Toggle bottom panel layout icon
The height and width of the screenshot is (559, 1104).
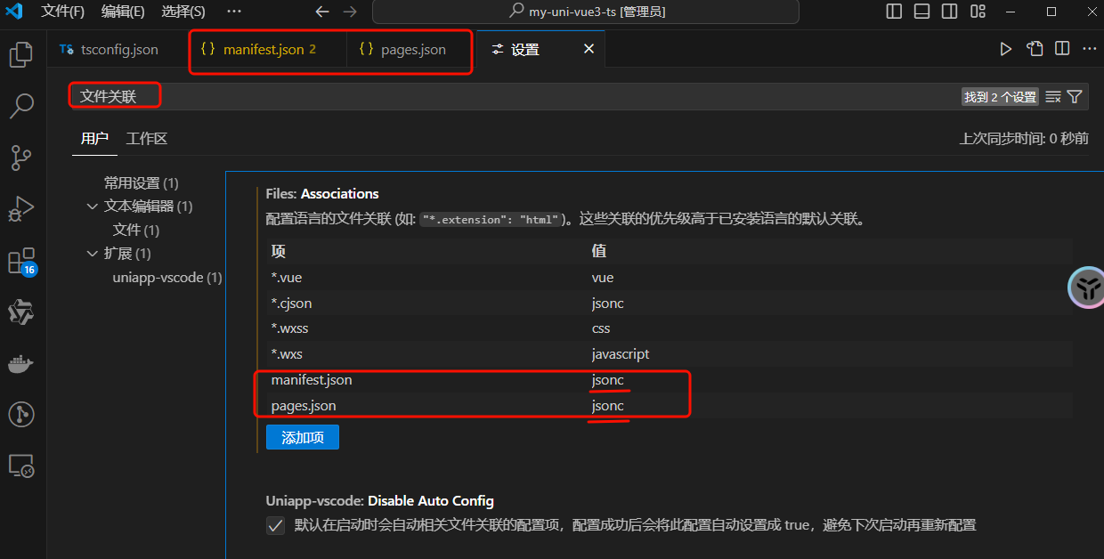click(922, 12)
